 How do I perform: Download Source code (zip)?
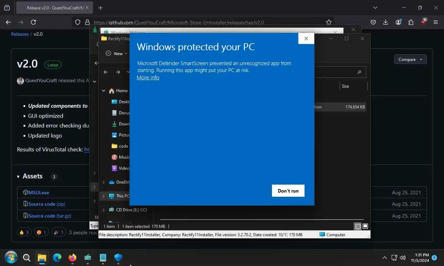pos(46,204)
